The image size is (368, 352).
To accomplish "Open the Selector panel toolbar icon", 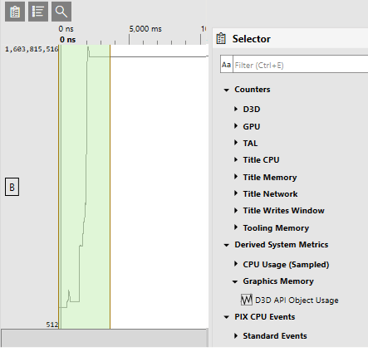I will 15,12.
